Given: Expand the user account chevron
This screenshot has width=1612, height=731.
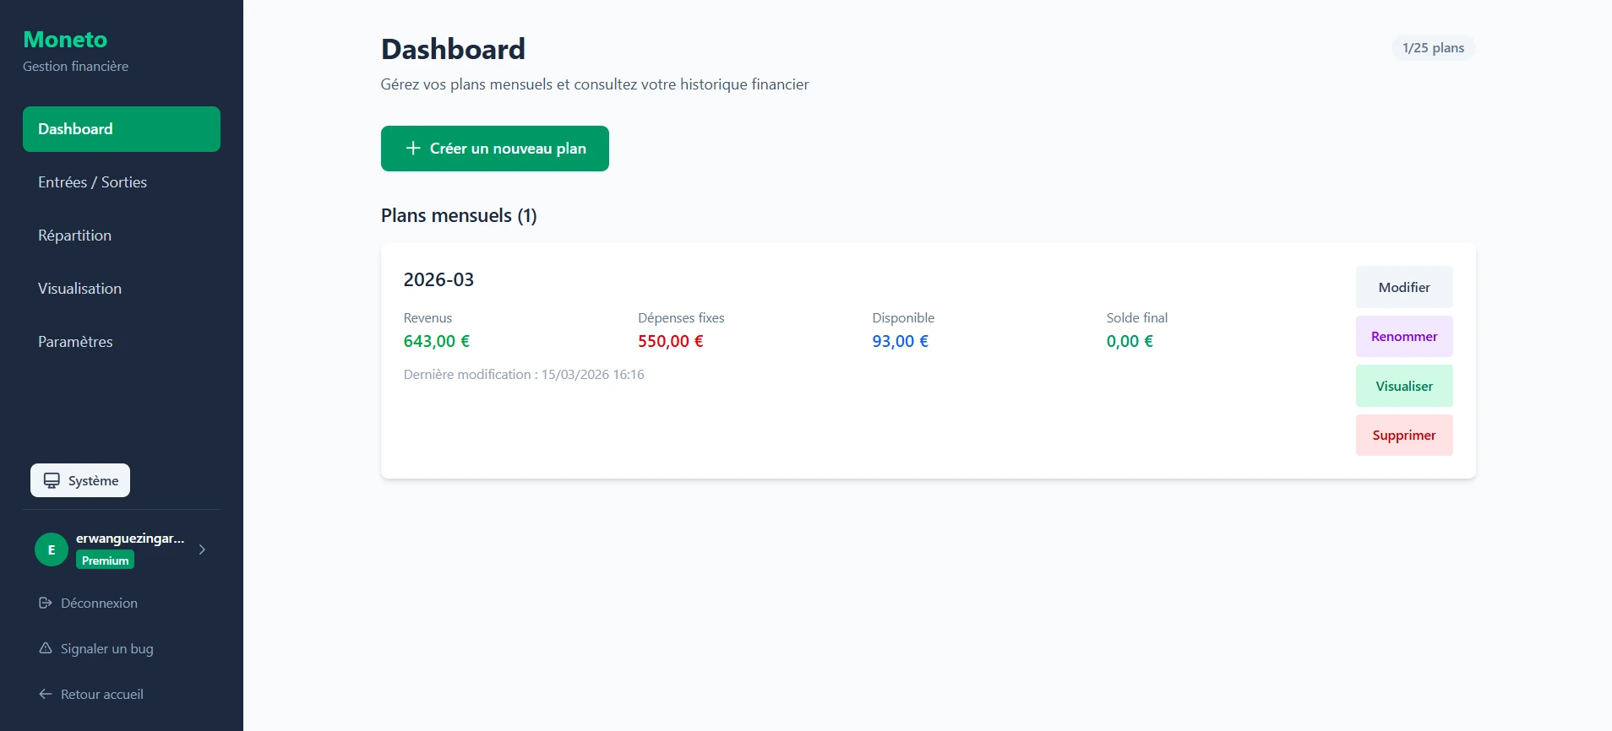Looking at the screenshot, I should [x=202, y=550].
